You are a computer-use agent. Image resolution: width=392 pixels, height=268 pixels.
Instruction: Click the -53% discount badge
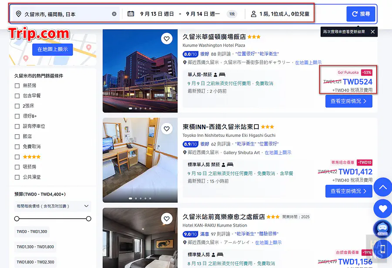point(367,73)
